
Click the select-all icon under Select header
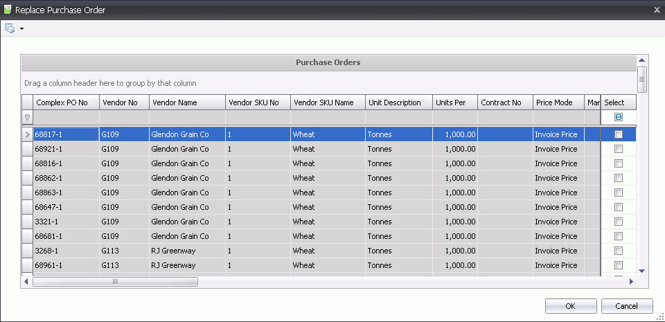tap(619, 118)
